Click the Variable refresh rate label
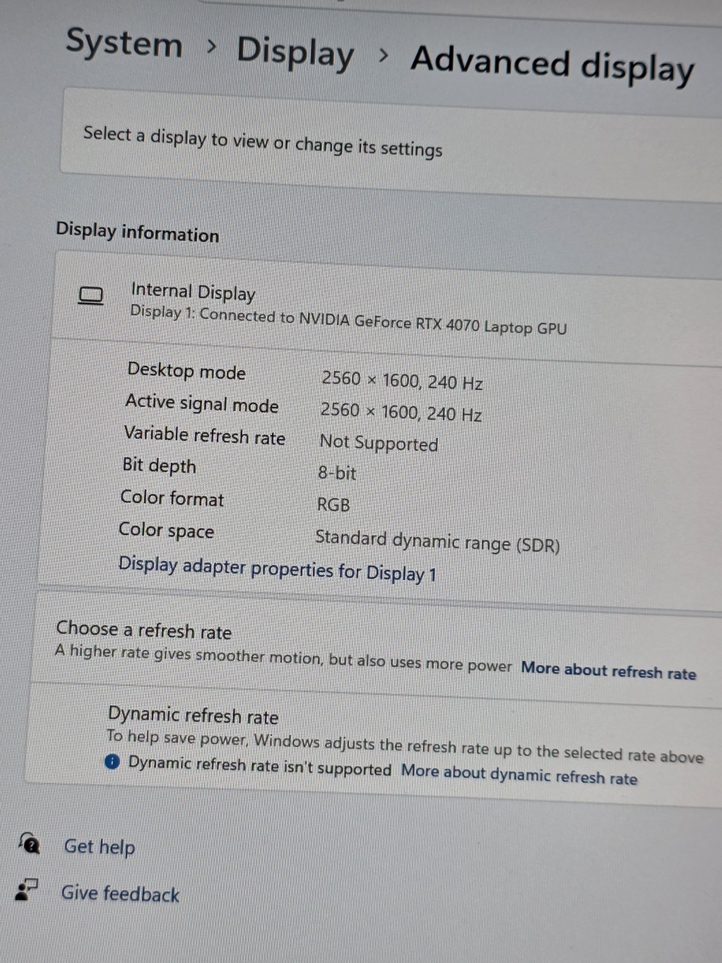 tap(205, 435)
